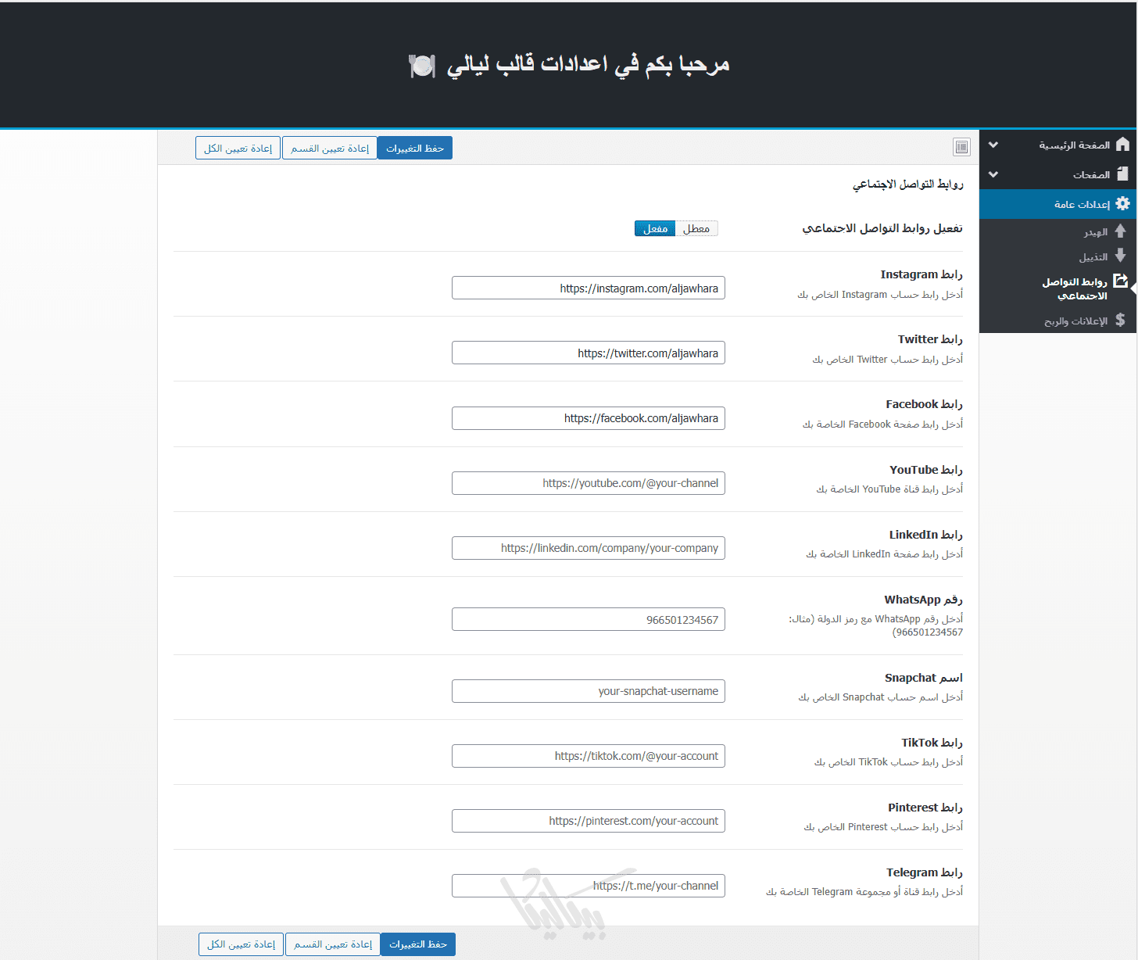Click the dollar icon for الإعلانات والربح

pyautogui.click(x=1120, y=320)
